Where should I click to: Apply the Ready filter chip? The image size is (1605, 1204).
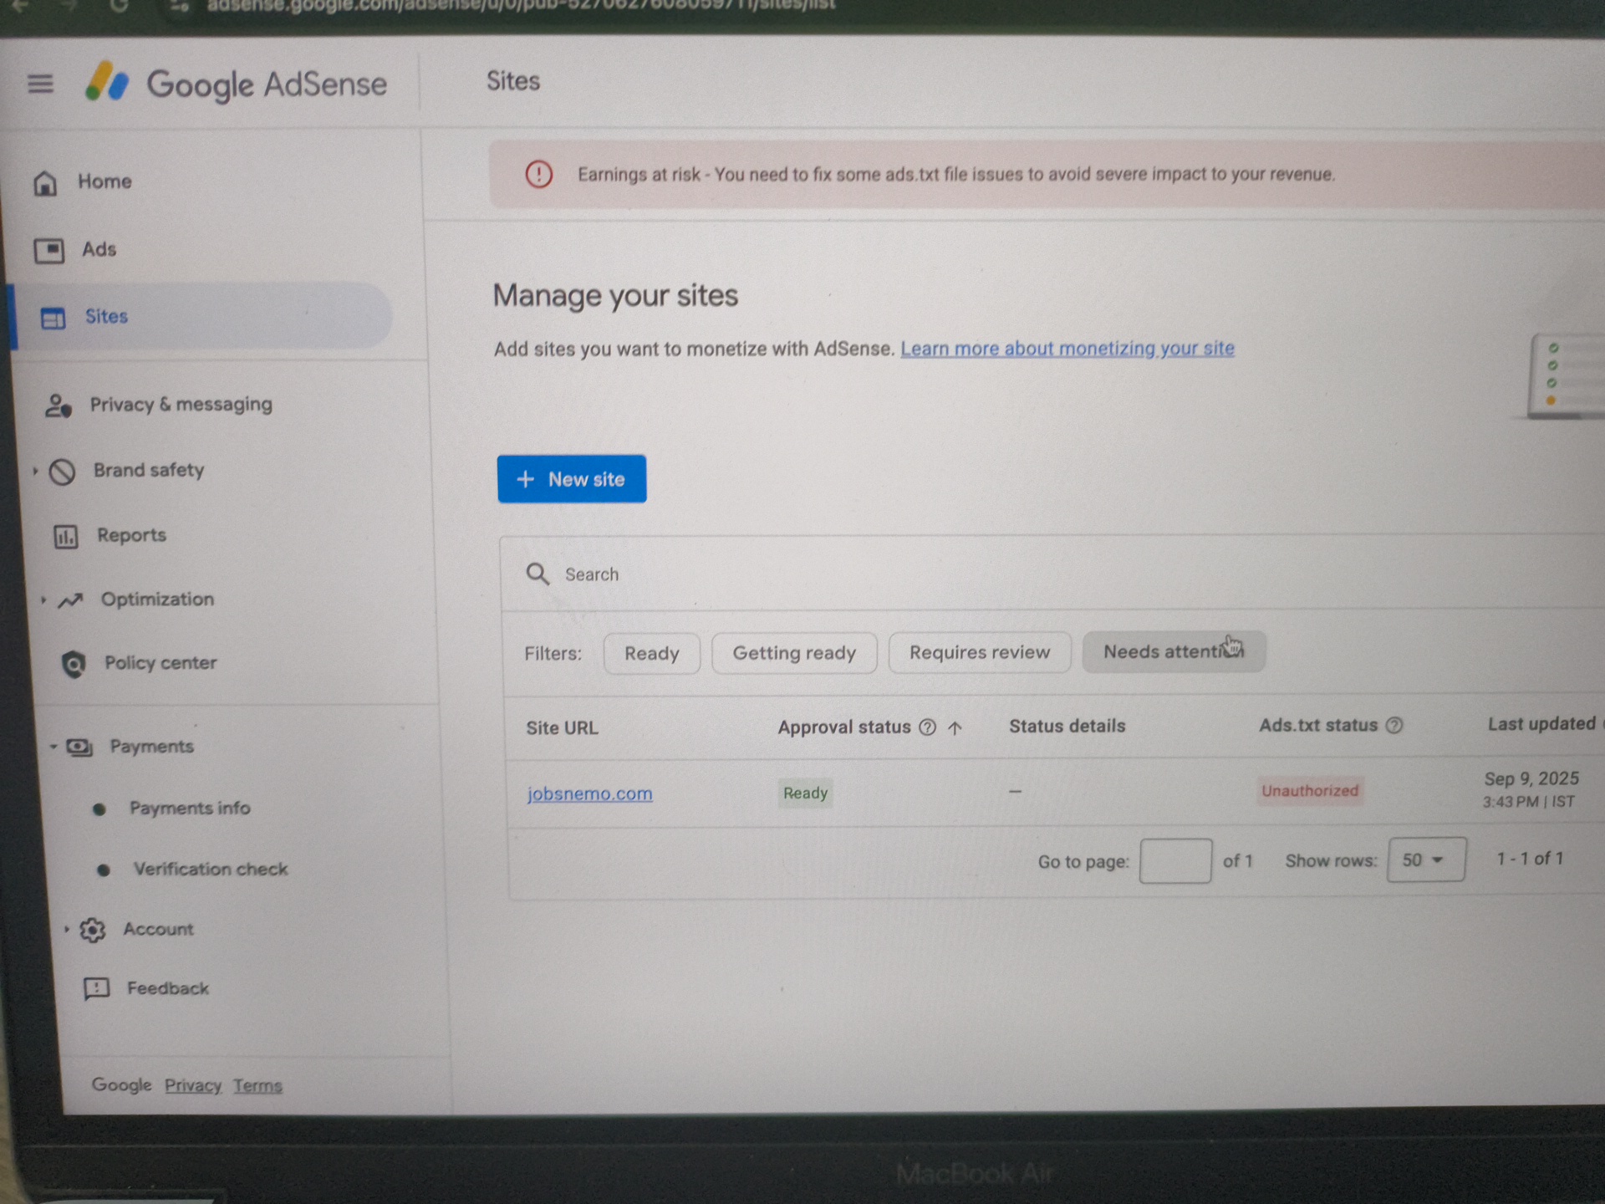click(652, 653)
